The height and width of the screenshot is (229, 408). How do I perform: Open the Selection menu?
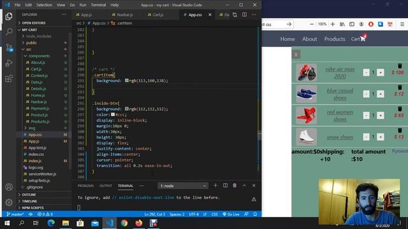[44, 5]
